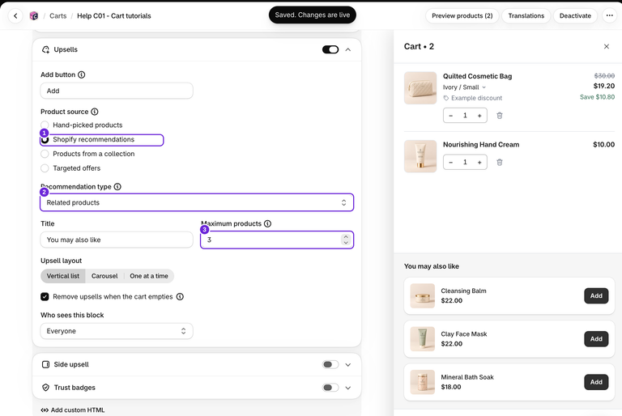The image size is (622, 416).
Task: Enable the Side upsell toggle
Action: pos(330,364)
